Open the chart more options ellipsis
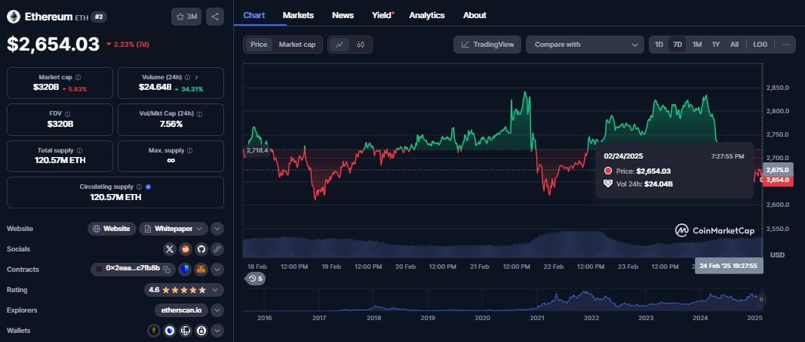Viewport: 805px width, 342px height. [786, 45]
